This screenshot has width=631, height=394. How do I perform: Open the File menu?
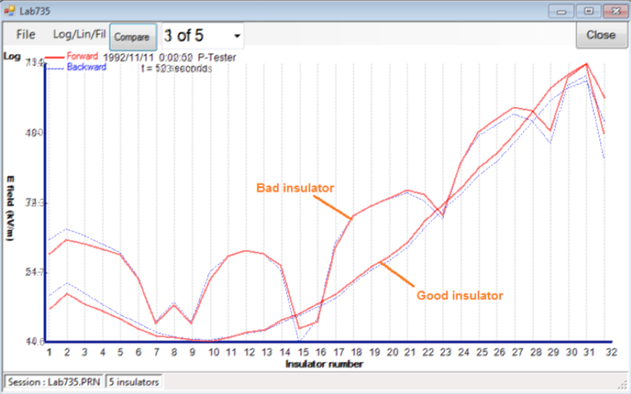[x=25, y=34]
